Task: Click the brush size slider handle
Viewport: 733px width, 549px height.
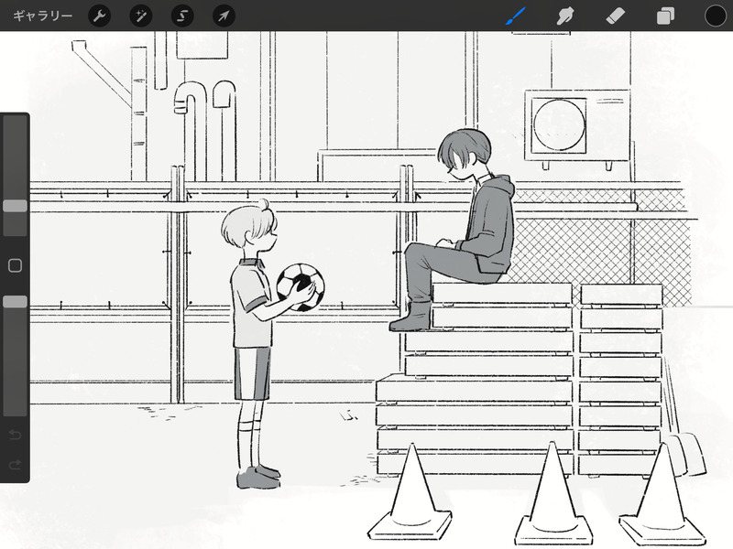Action: click(15, 206)
